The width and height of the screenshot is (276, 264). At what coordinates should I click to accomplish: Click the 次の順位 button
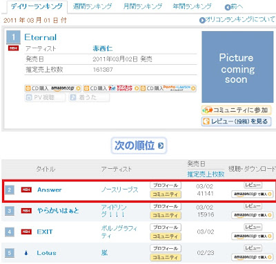(x=139, y=145)
